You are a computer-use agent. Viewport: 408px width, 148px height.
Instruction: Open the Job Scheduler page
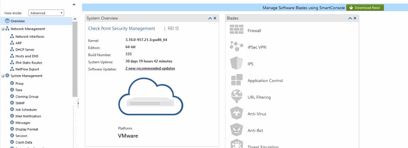coord(26,109)
